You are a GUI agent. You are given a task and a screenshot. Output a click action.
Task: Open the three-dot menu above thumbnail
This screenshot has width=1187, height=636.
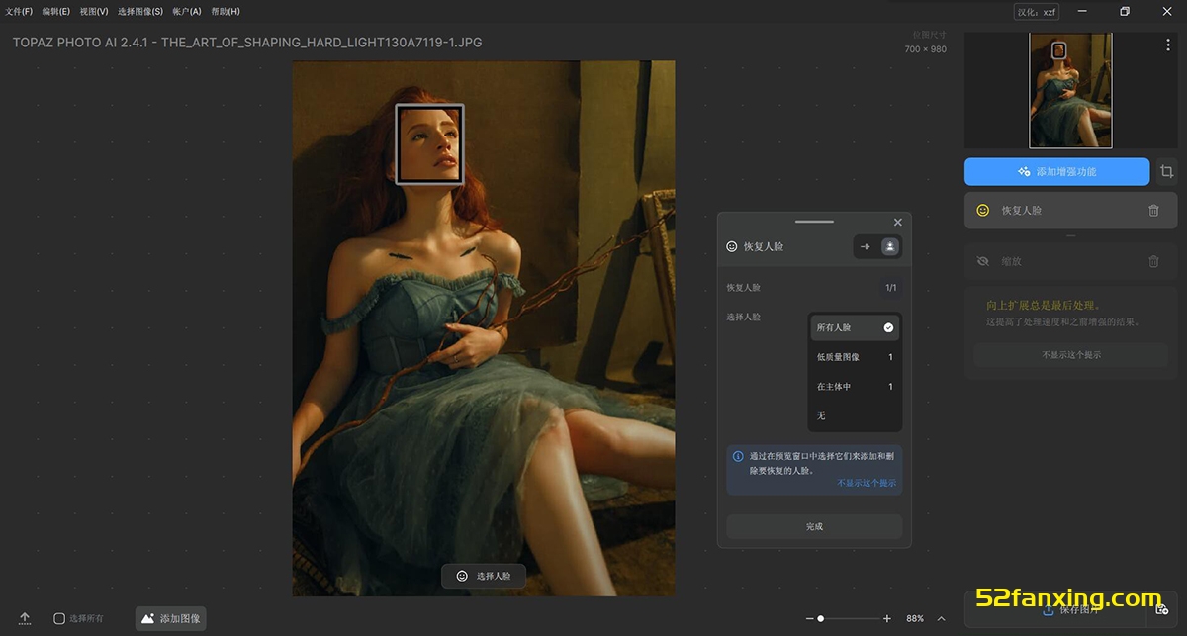[1168, 45]
